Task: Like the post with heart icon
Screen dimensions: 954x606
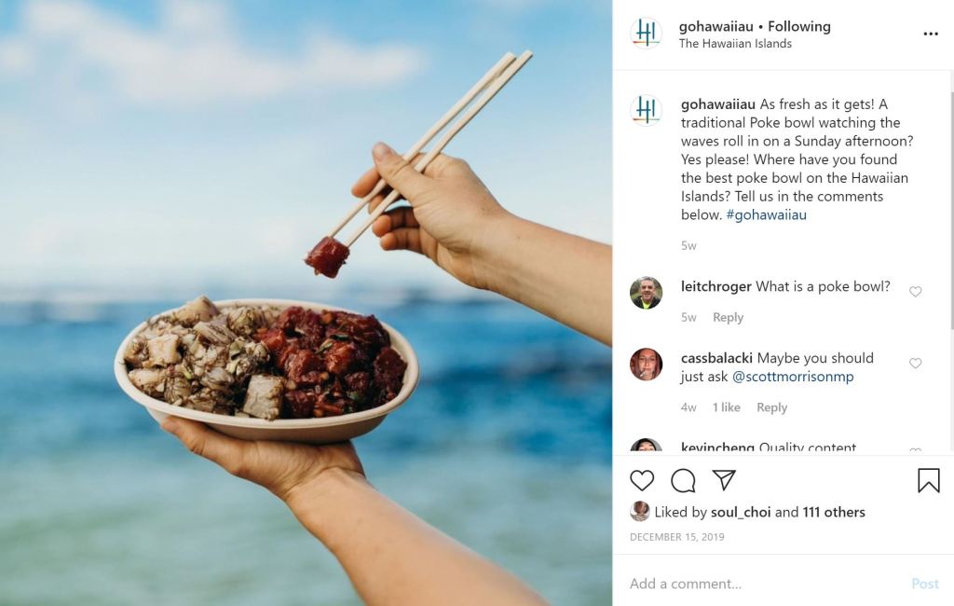Action: pyautogui.click(x=642, y=480)
